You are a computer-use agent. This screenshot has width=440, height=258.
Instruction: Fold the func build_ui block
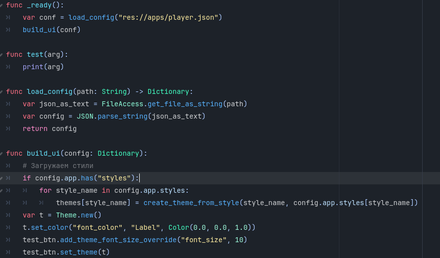coord(1,153)
